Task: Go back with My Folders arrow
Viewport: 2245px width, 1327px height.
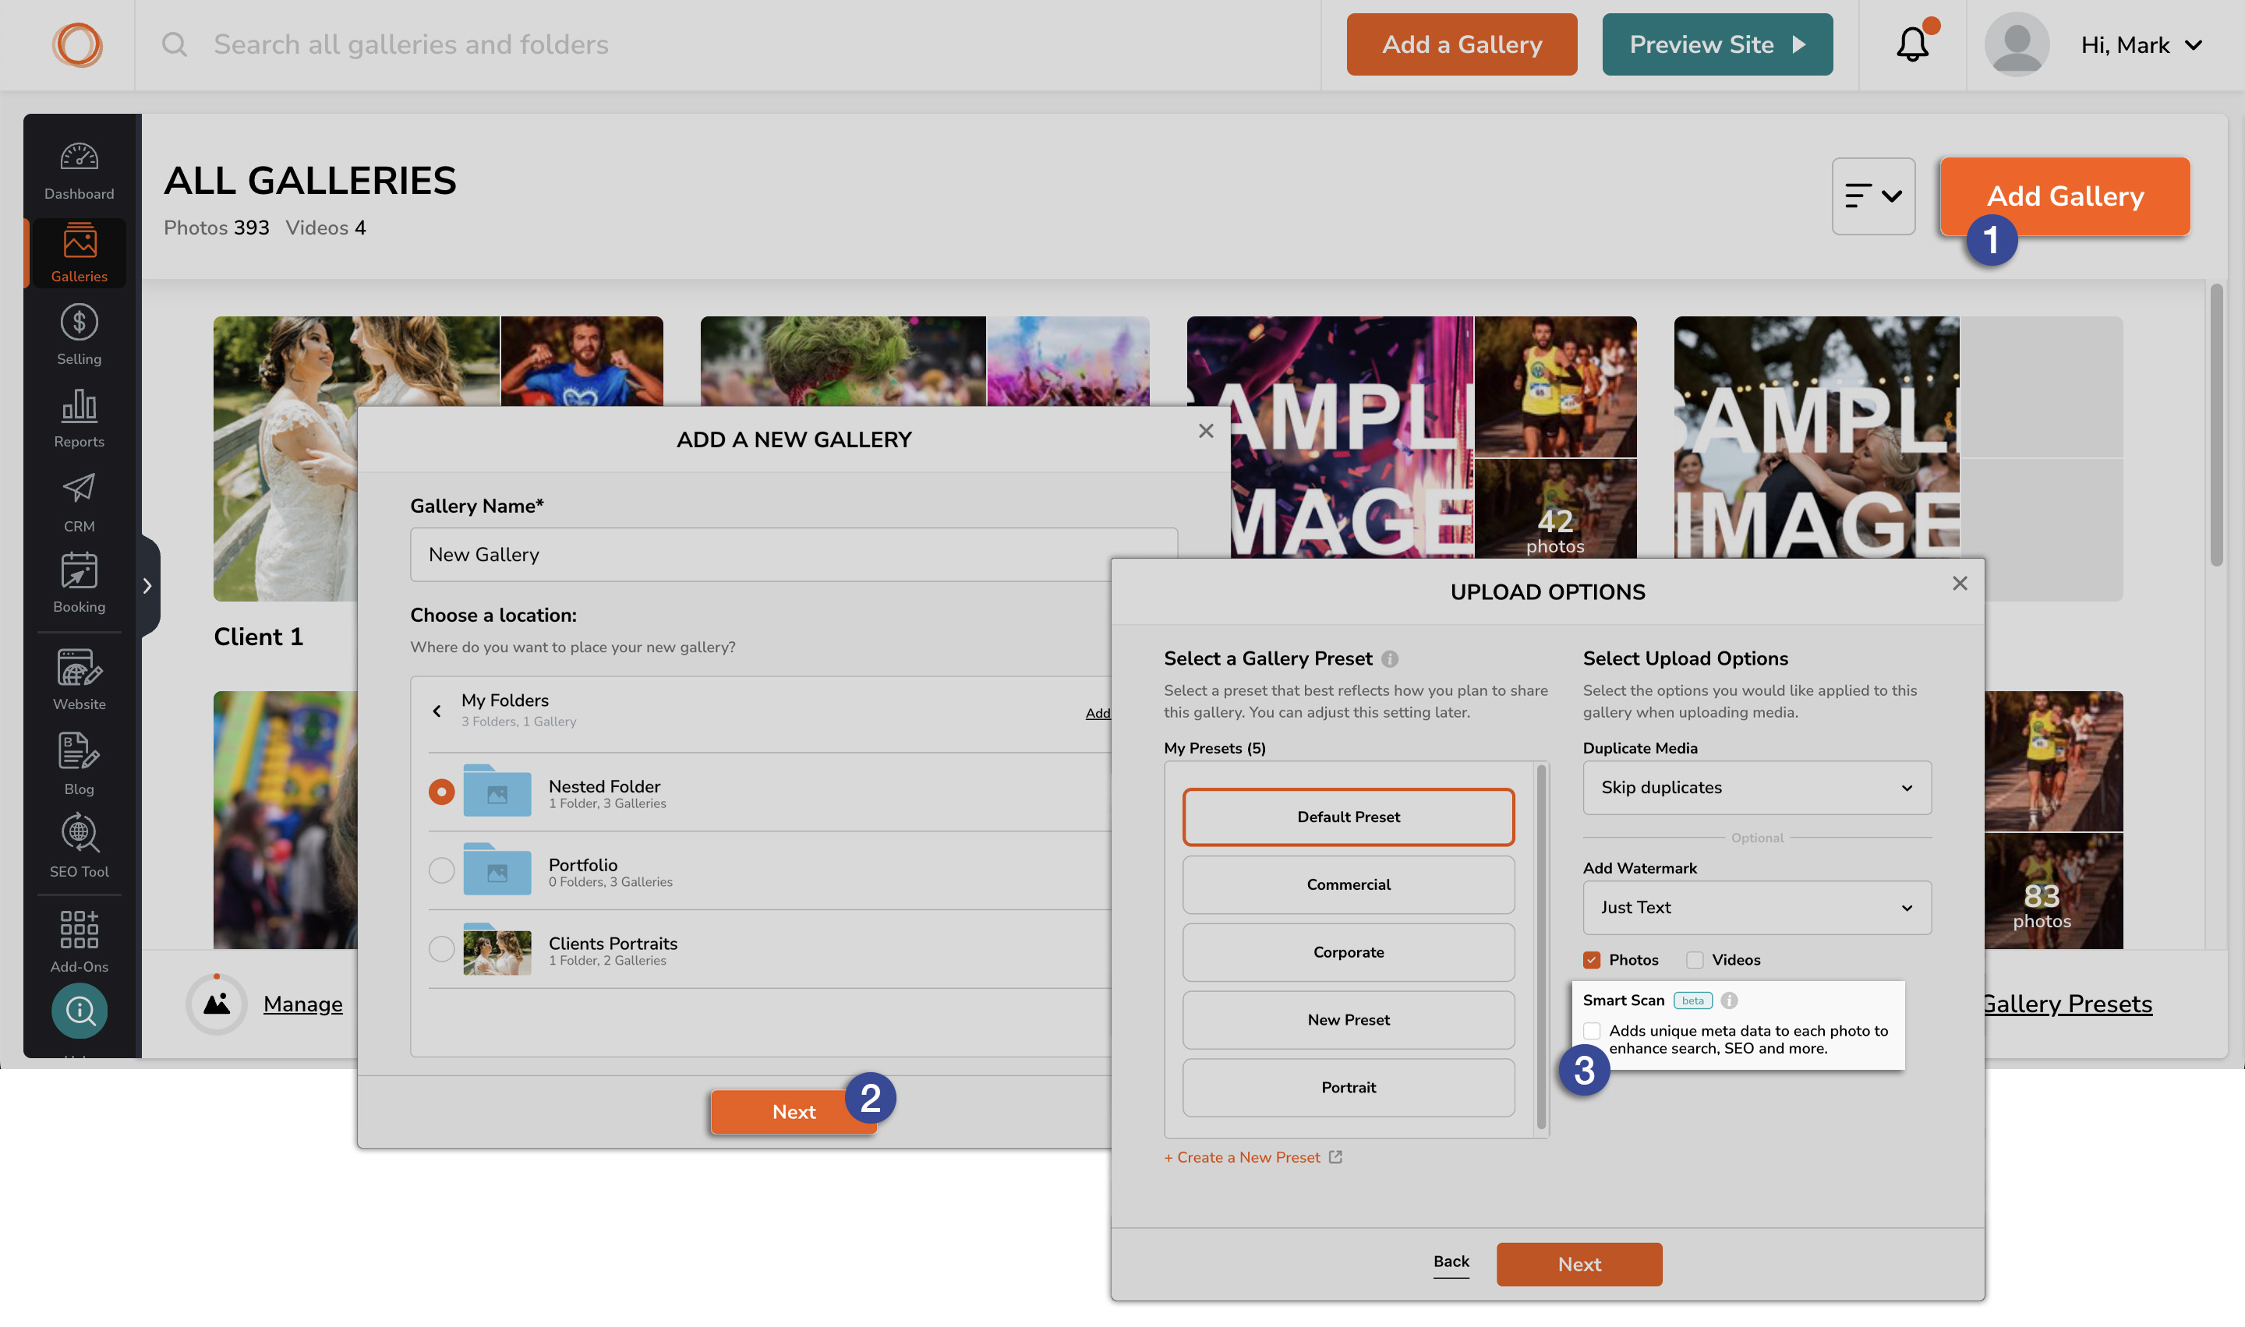Action: pyautogui.click(x=437, y=711)
